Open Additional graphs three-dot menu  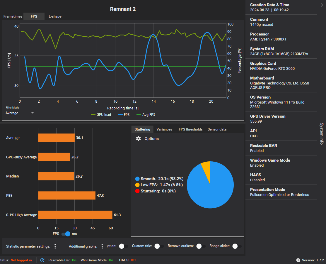(102, 246)
